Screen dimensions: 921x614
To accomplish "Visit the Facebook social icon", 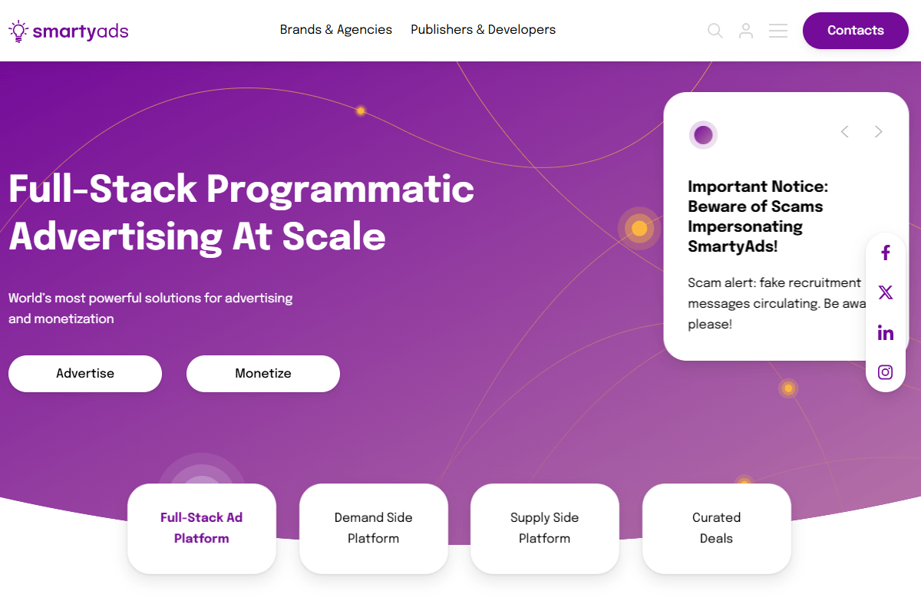I will point(886,253).
